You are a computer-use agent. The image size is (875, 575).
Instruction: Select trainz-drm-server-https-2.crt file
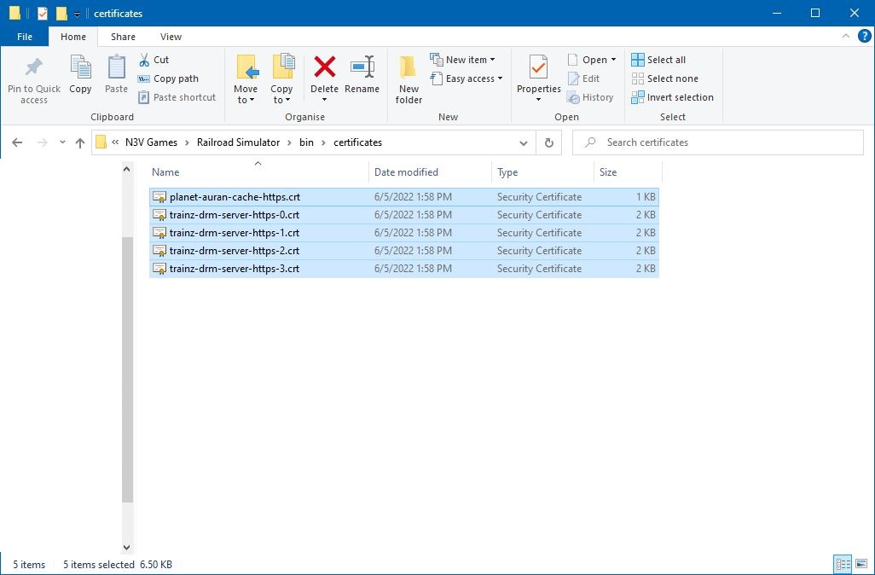[x=404, y=251]
